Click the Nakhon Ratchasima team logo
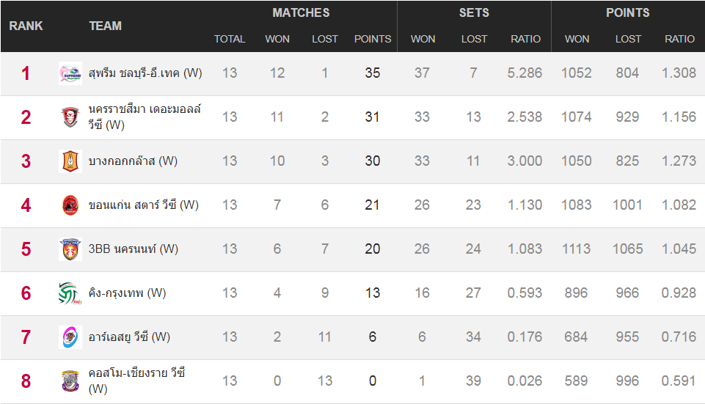The image size is (705, 404). coord(70,117)
